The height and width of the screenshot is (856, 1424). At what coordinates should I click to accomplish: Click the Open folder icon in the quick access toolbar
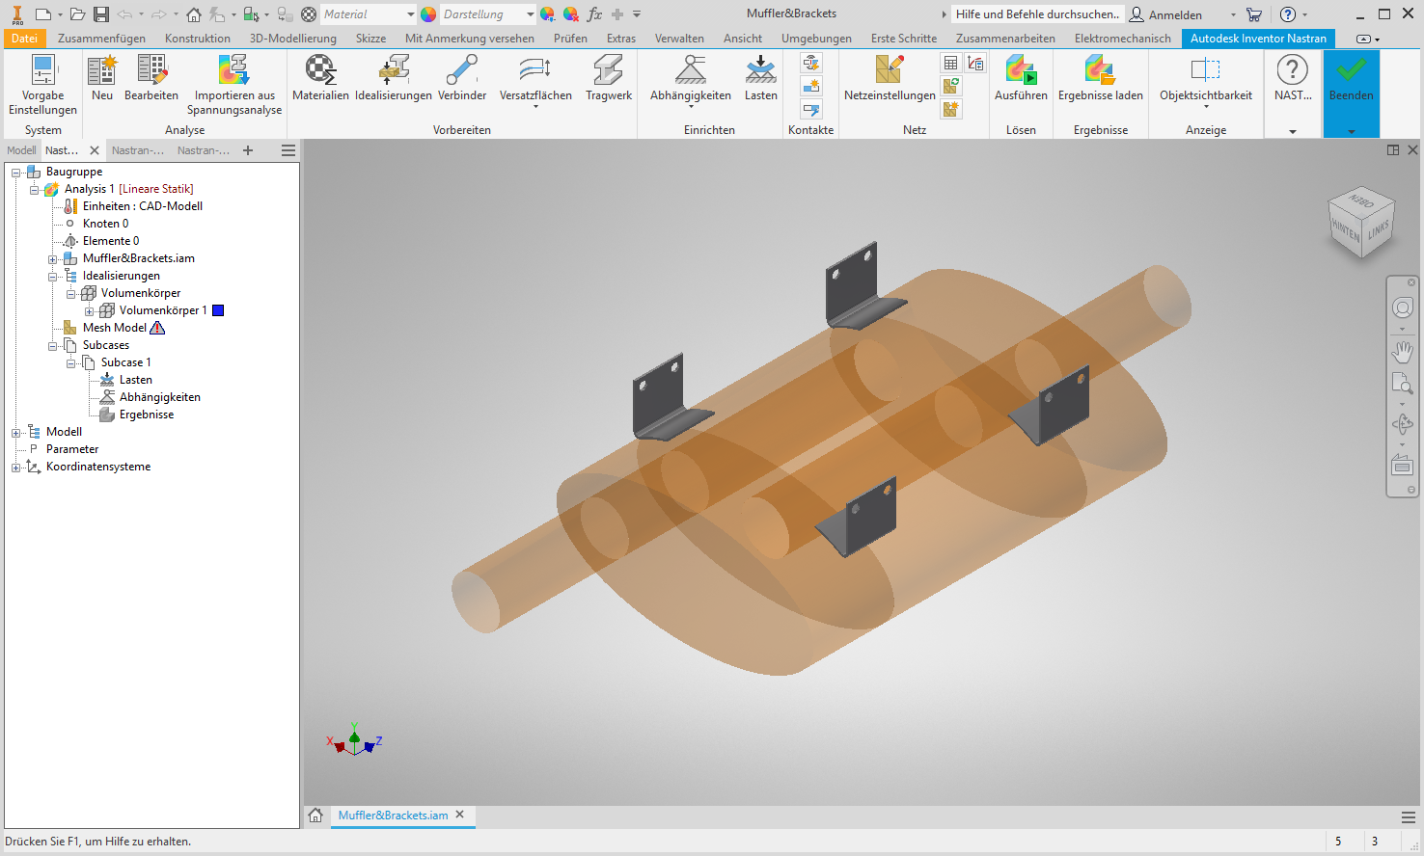click(77, 14)
